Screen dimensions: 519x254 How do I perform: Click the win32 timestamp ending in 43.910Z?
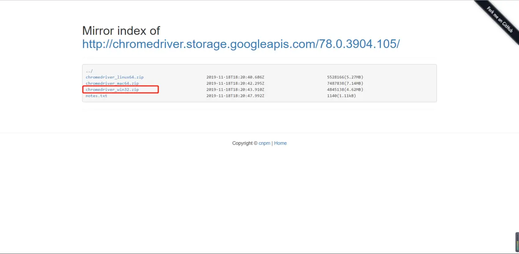click(x=235, y=89)
